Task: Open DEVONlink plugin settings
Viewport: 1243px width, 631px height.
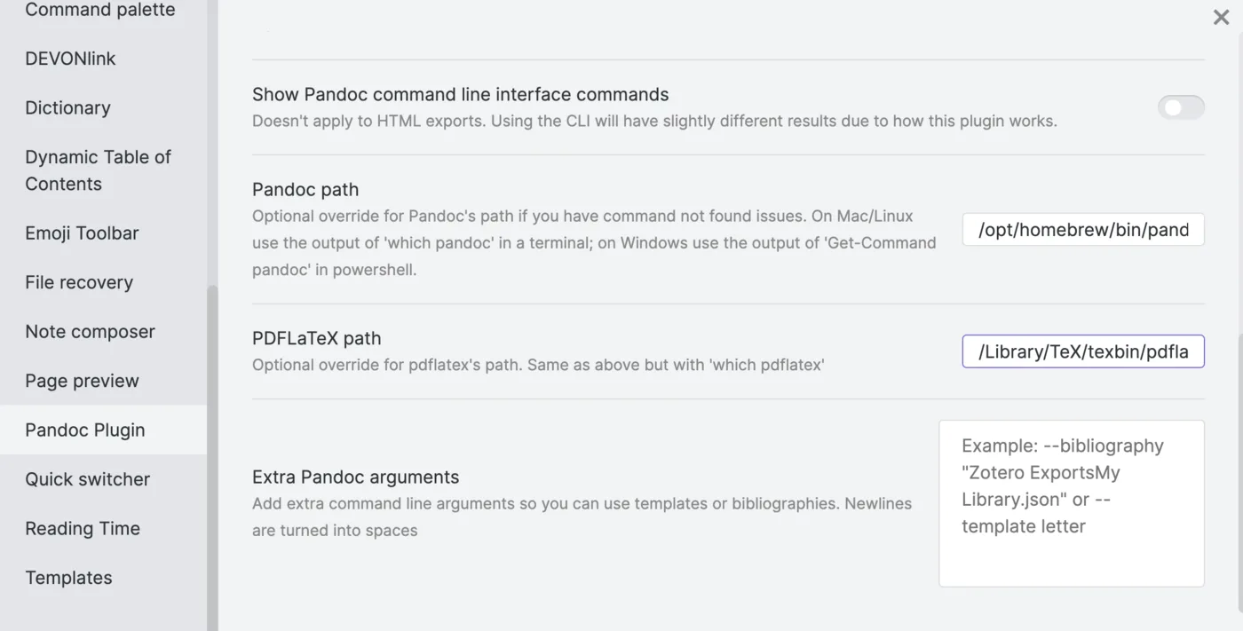Action: [x=70, y=58]
